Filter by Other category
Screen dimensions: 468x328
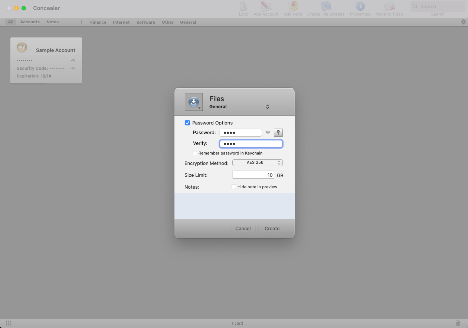168,22
